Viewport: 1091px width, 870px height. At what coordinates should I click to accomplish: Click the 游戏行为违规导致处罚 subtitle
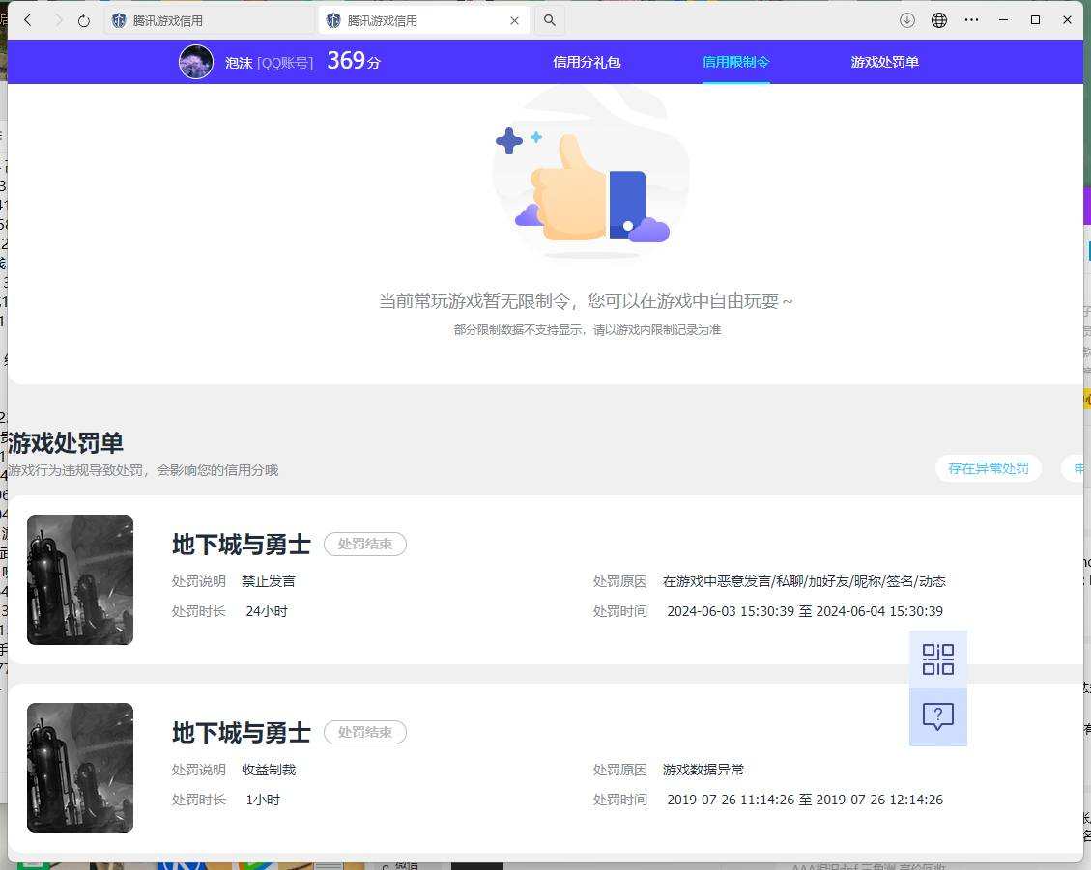[x=143, y=470]
